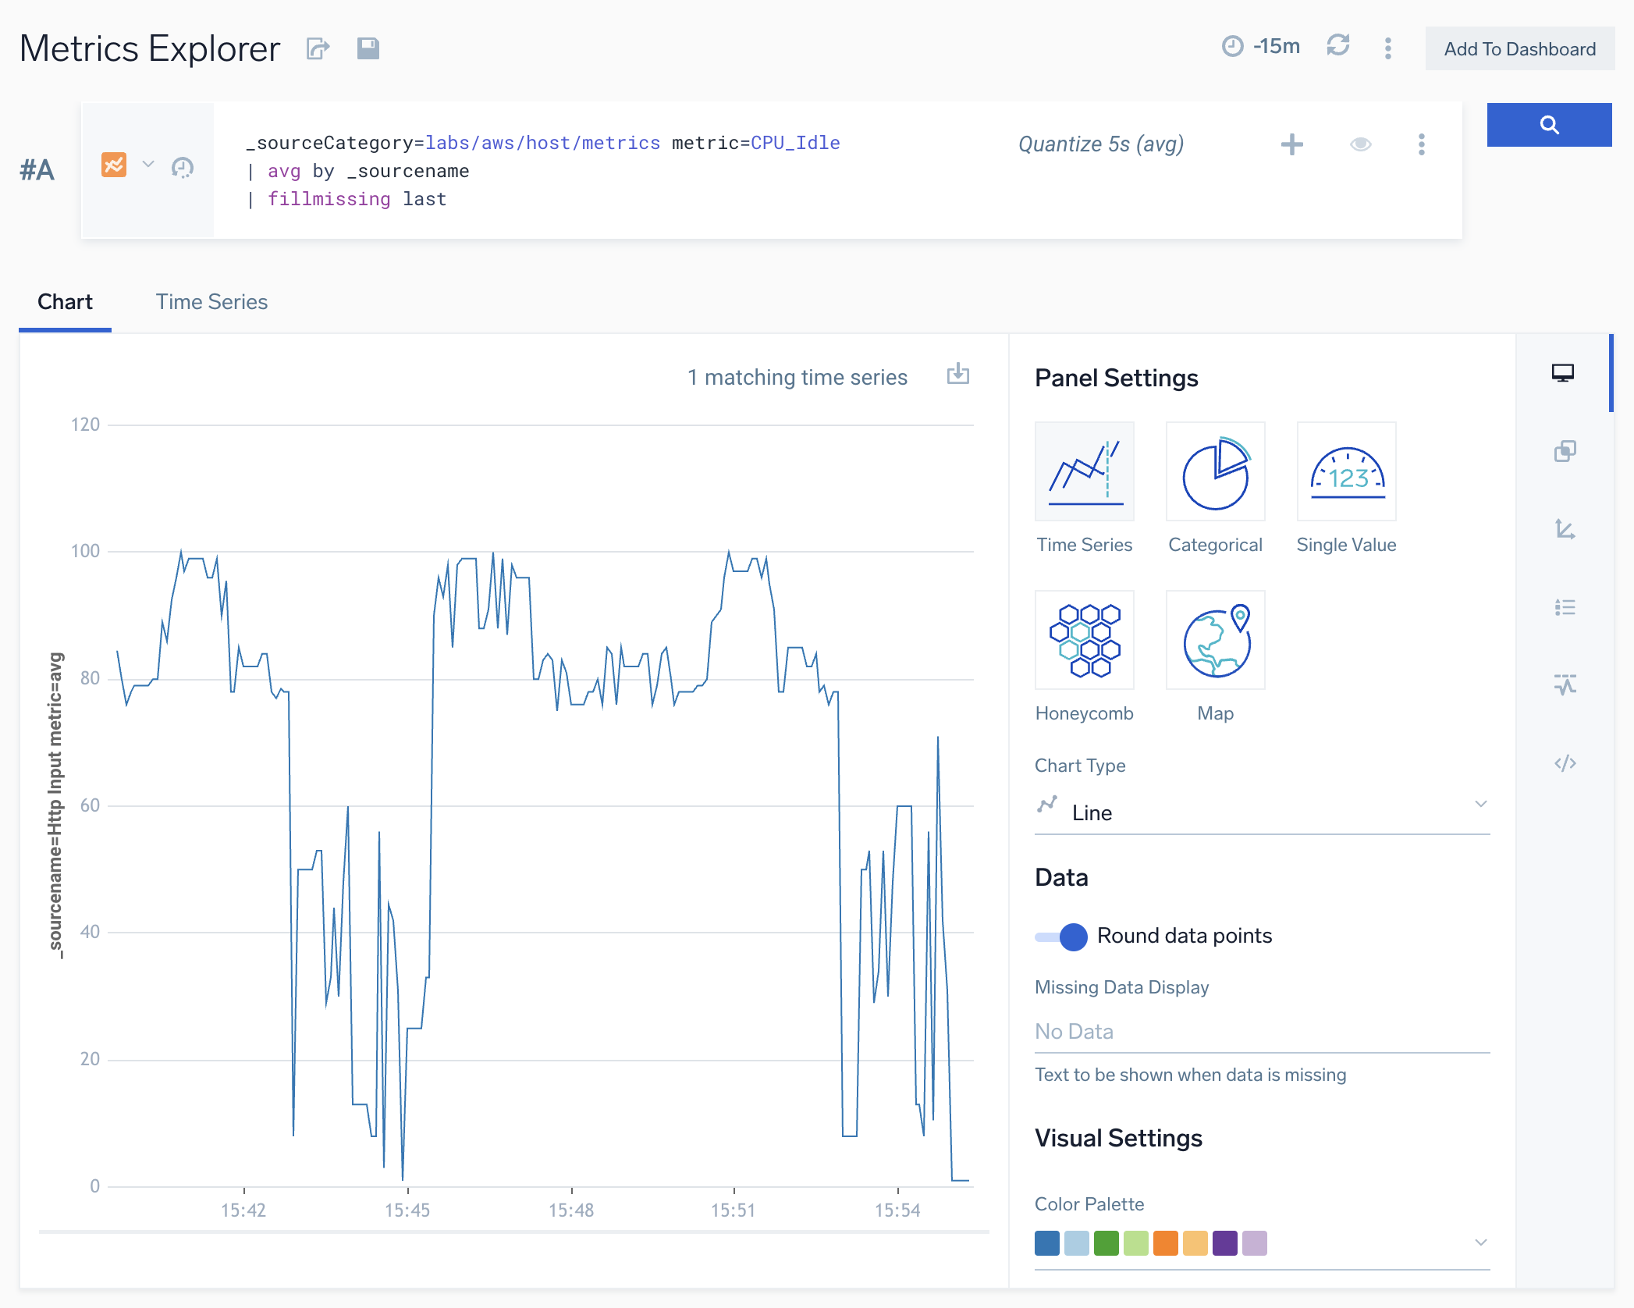Click the share icon beside Metrics Explorer
This screenshot has width=1634, height=1308.
[x=318, y=48]
